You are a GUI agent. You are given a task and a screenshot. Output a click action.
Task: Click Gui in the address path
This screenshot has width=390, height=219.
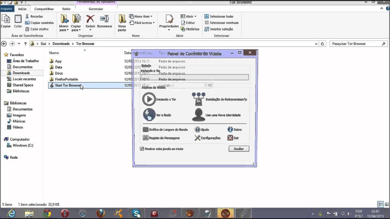43,44
